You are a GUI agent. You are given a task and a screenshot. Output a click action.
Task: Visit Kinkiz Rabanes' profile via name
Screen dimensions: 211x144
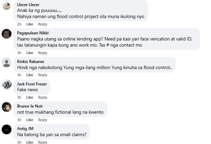point(30,61)
